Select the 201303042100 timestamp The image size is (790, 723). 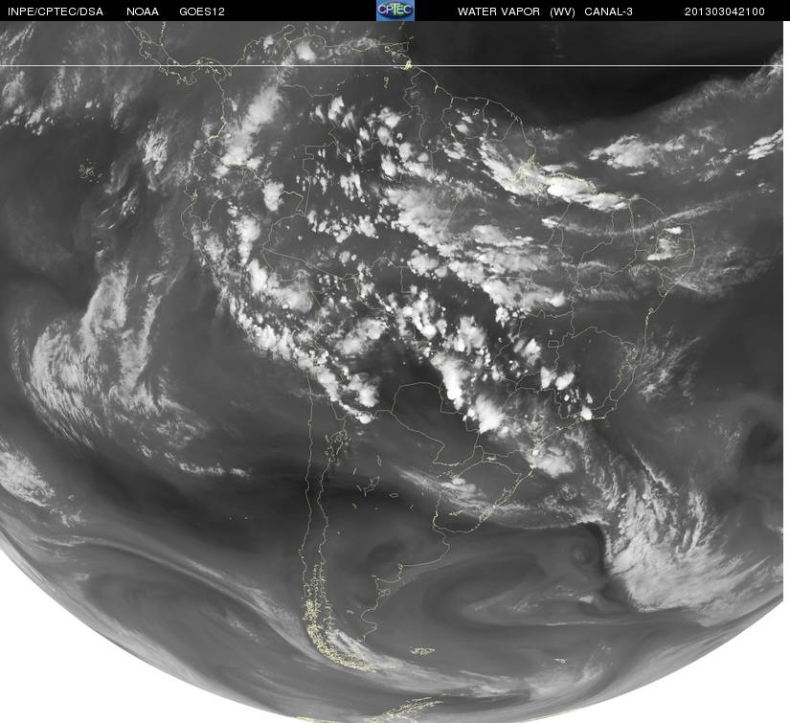pyautogui.click(x=725, y=11)
